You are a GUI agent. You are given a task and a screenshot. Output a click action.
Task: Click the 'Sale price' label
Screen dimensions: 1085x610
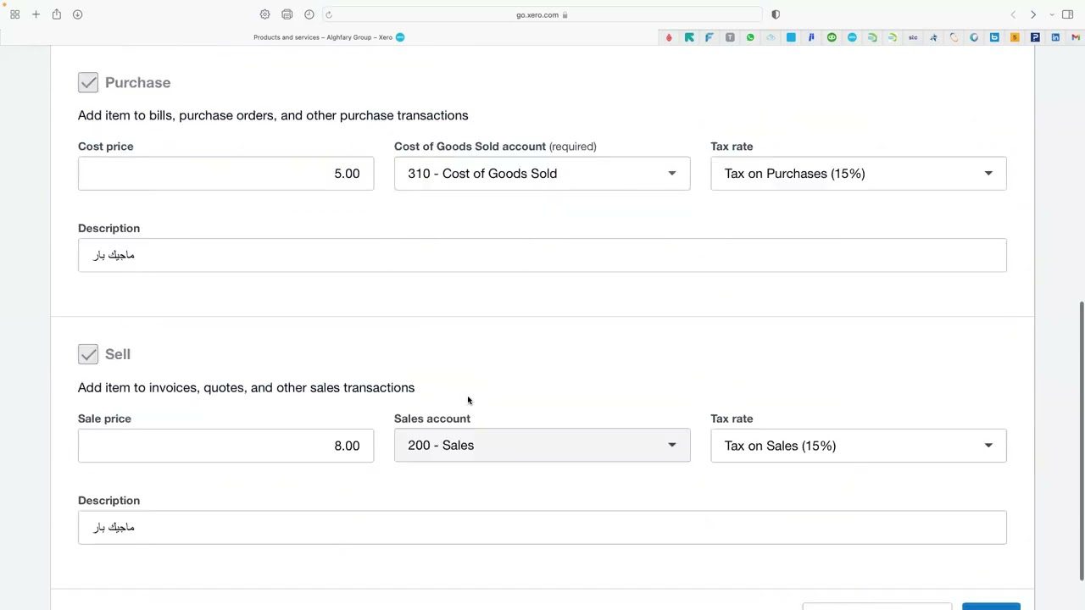pos(104,419)
